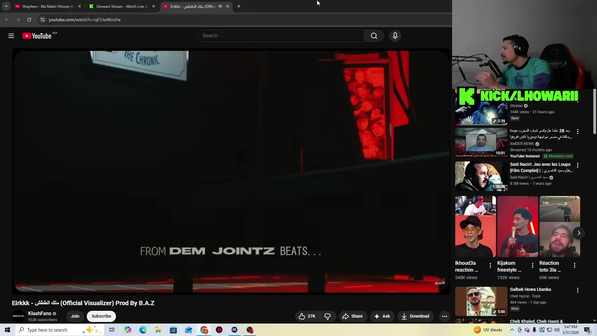Click the Shobee channel name
Image resolution: width=597 pixels, height=336 pixels.
[x=516, y=106]
